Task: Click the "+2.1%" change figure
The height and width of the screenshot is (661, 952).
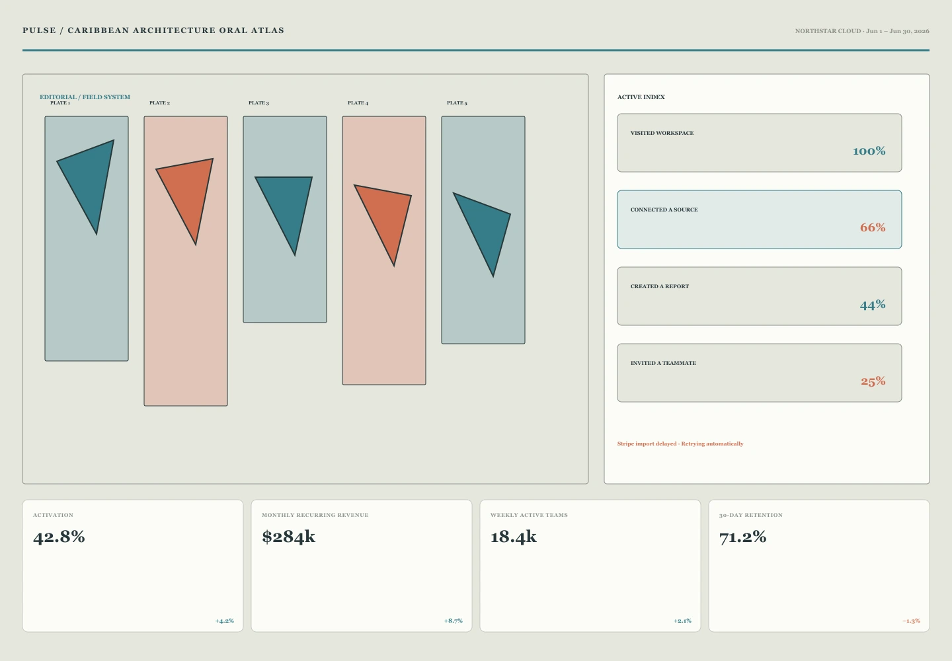Action: coord(682,621)
